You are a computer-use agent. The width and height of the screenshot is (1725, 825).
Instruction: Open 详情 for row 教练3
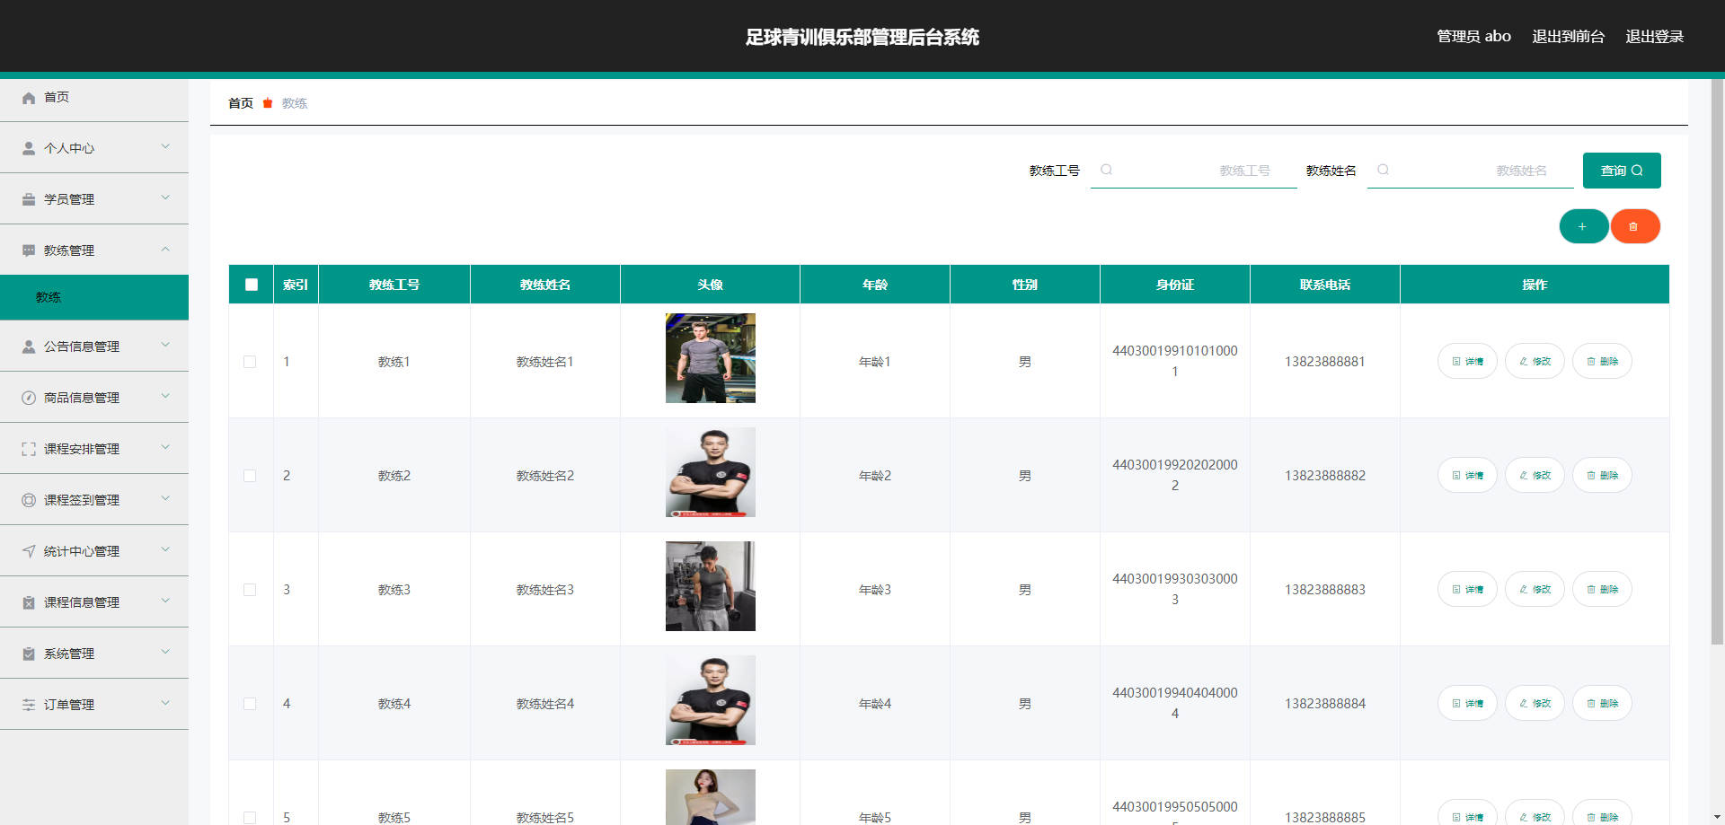click(x=1467, y=589)
